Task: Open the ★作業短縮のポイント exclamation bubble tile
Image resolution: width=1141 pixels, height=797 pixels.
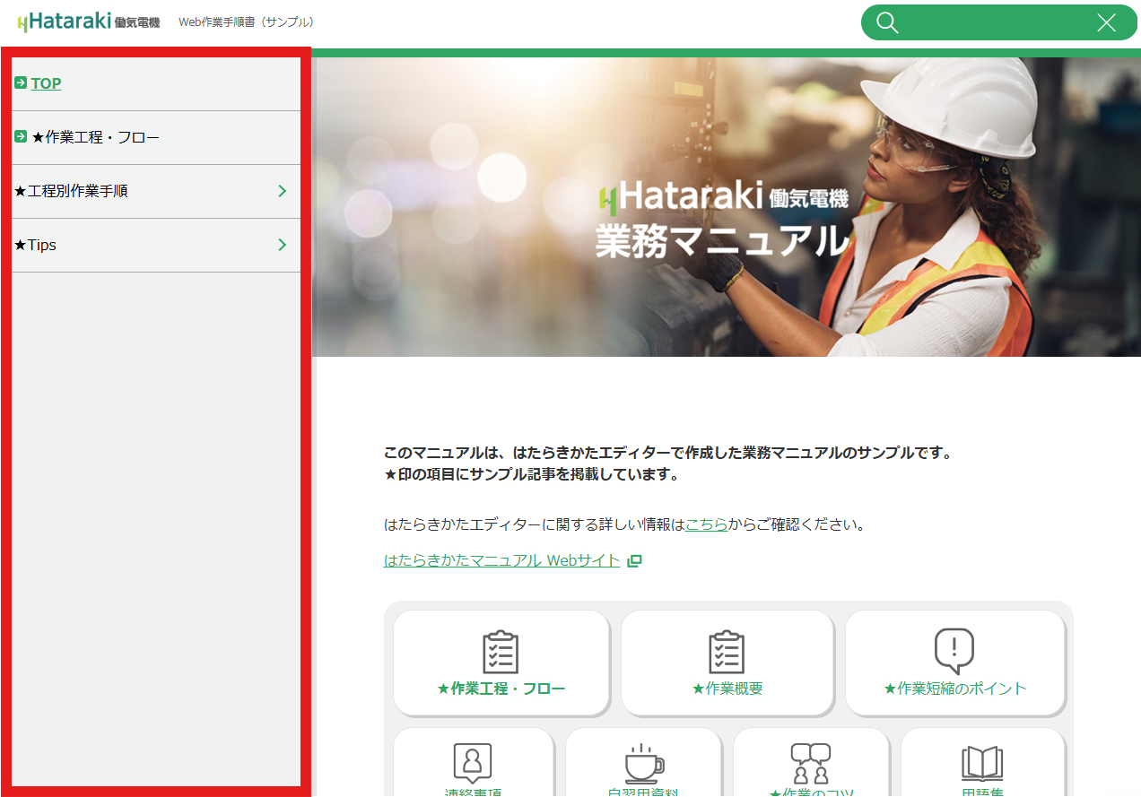Action: 954,663
